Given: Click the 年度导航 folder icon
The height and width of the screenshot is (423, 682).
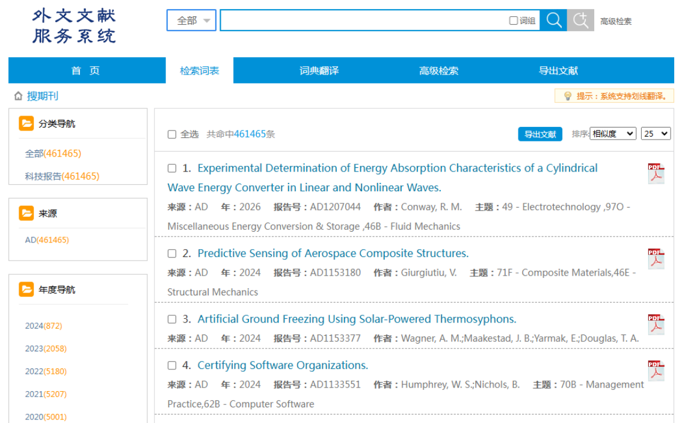Looking at the screenshot, I should coord(26,289).
